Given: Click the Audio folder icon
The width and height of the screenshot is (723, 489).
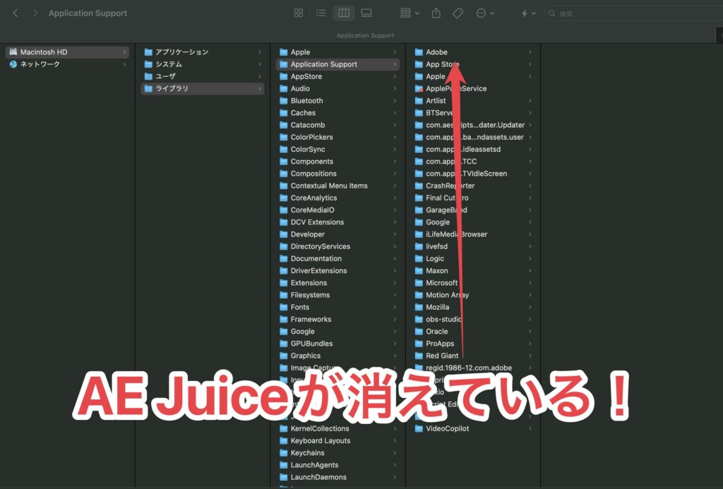Looking at the screenshot, I should coord(284,88).
